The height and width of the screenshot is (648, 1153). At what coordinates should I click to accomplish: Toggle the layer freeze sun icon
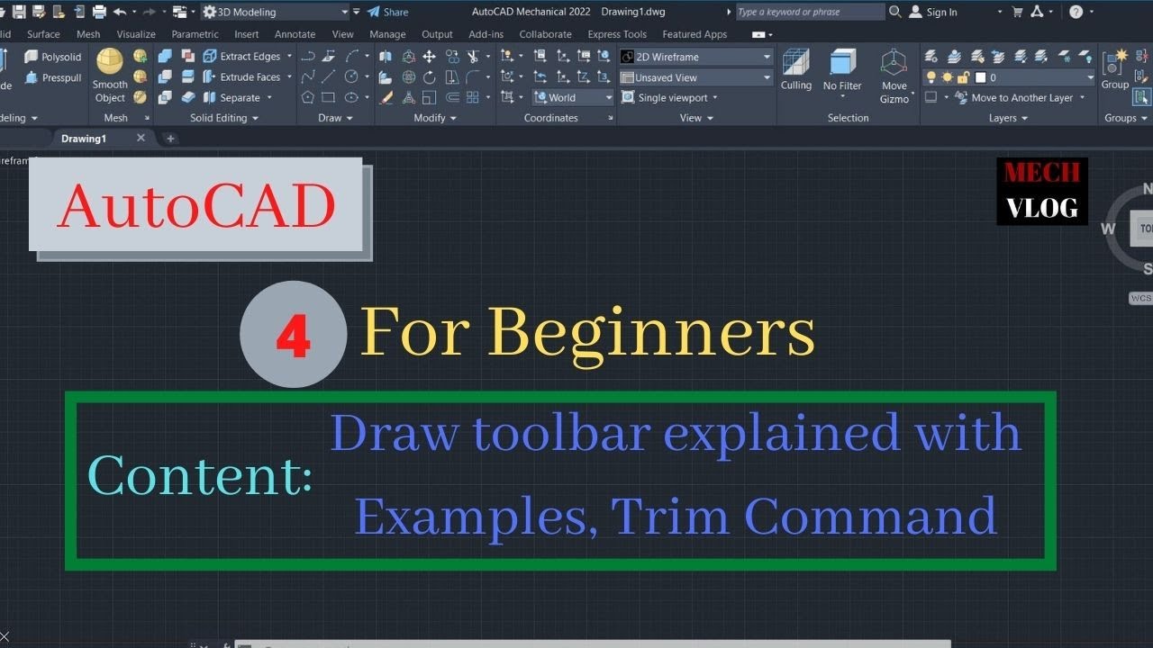pyautogui.click(x=947, y=77)
